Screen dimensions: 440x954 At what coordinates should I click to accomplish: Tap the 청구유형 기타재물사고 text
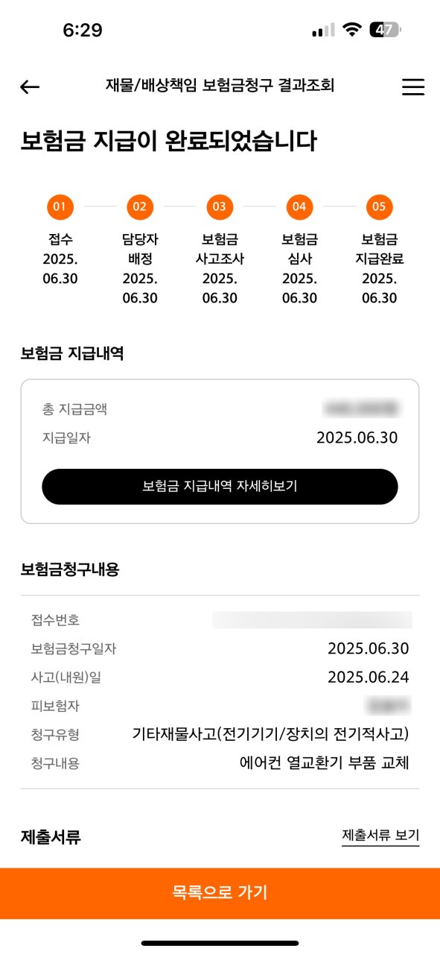point(271,734)
